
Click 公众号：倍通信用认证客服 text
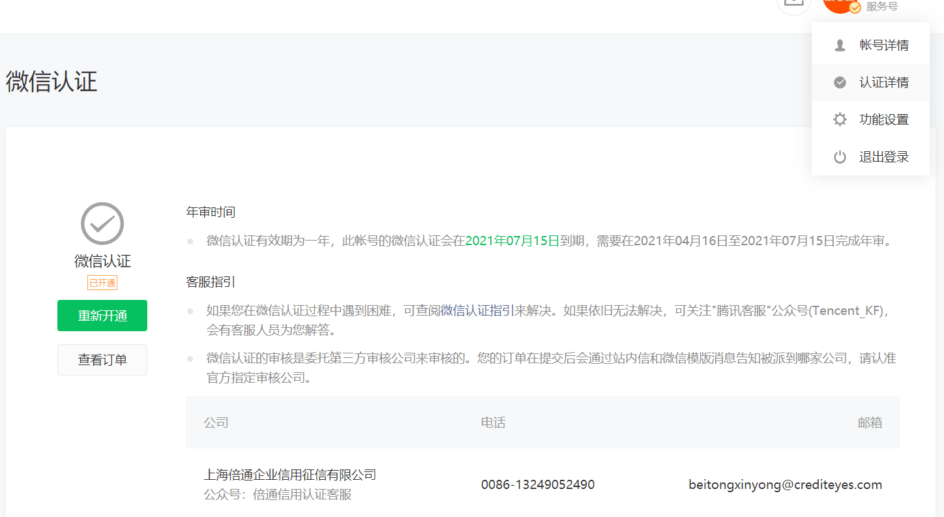pos(278,495)
